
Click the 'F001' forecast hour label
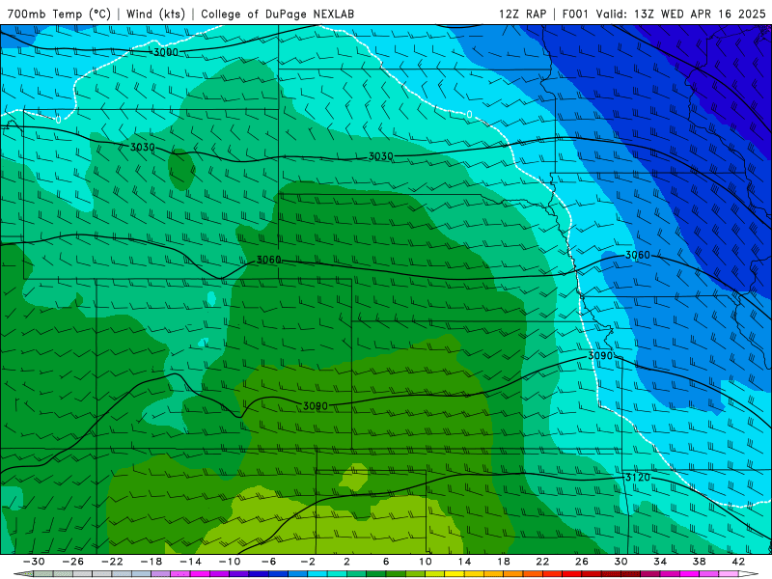click(x=575, y=14)
